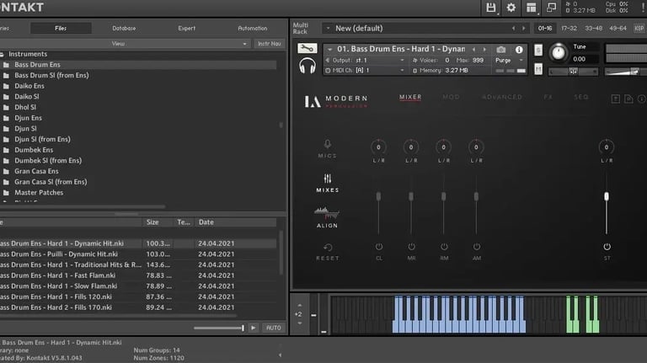Shift keyboard octave down arrow
This screenshot has height=363, width=647.
coord(300,323)
